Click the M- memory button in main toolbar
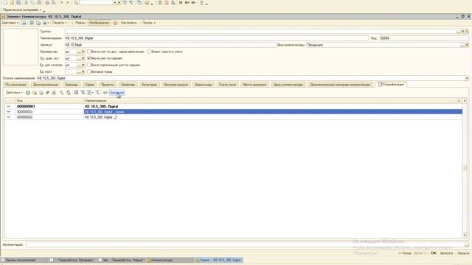This screenshot has height=265, width=472. 193,2
